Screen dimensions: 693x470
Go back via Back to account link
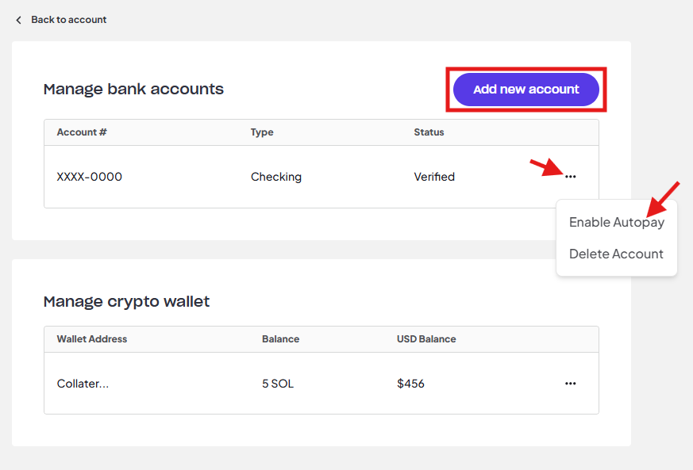(68, 20)
